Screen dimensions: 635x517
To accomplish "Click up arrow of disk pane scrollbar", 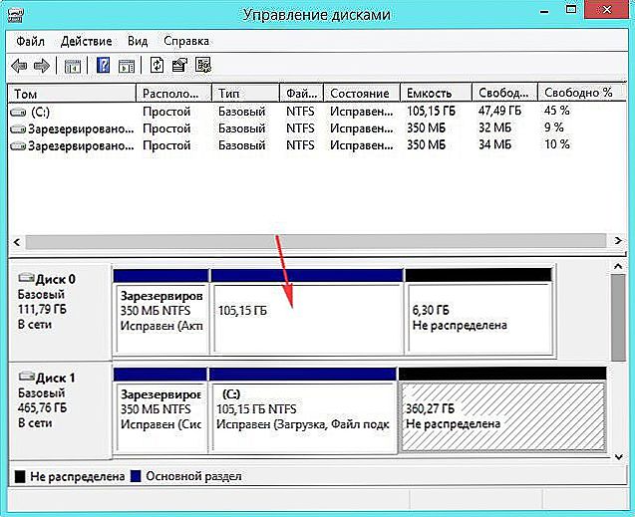I will 618,267.
